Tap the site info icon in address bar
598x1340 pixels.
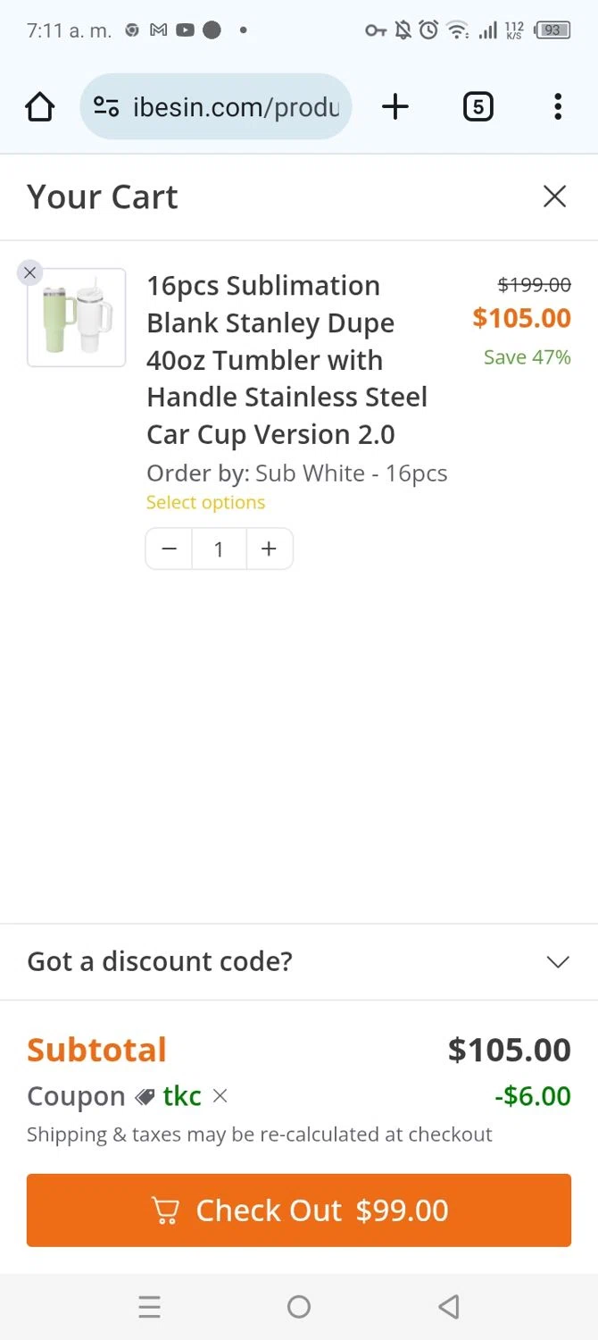click(x=106, y=107)
